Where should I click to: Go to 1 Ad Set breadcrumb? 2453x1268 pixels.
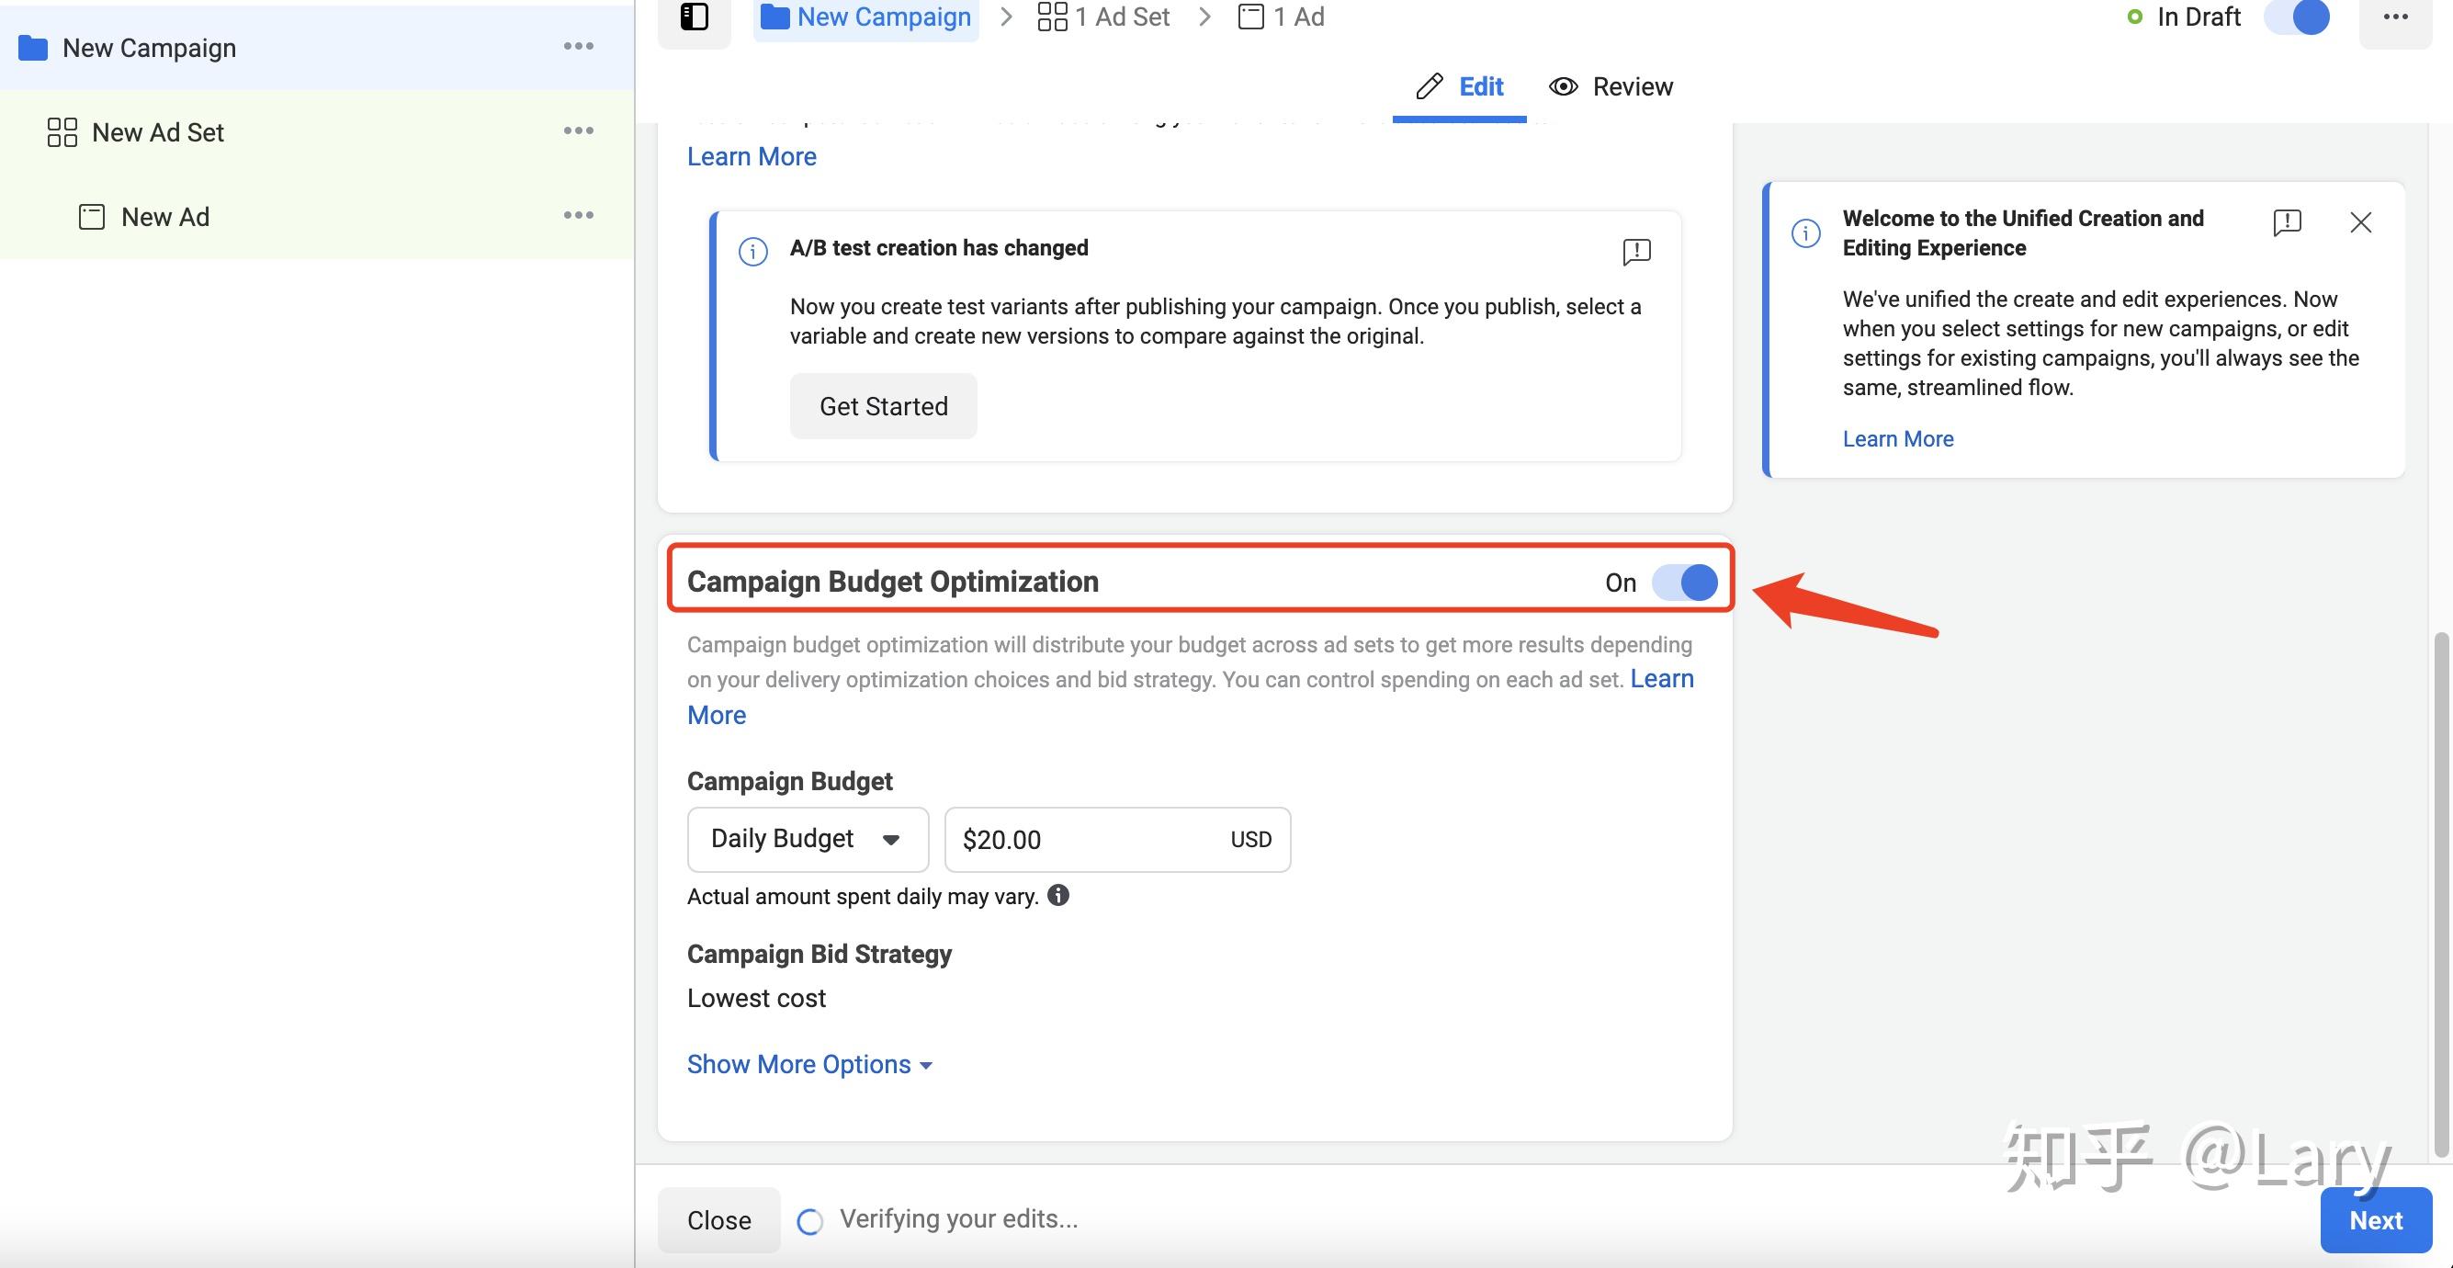pos(1103,17)
